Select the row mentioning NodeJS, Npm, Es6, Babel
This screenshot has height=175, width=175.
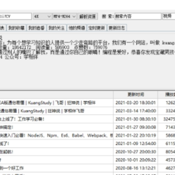[56, 135]
